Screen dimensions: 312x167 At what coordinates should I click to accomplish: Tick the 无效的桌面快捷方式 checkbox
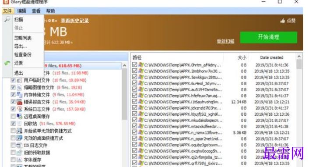point(13,138)
